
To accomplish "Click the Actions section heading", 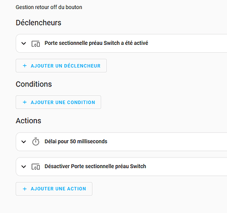I will pos(28,120).
